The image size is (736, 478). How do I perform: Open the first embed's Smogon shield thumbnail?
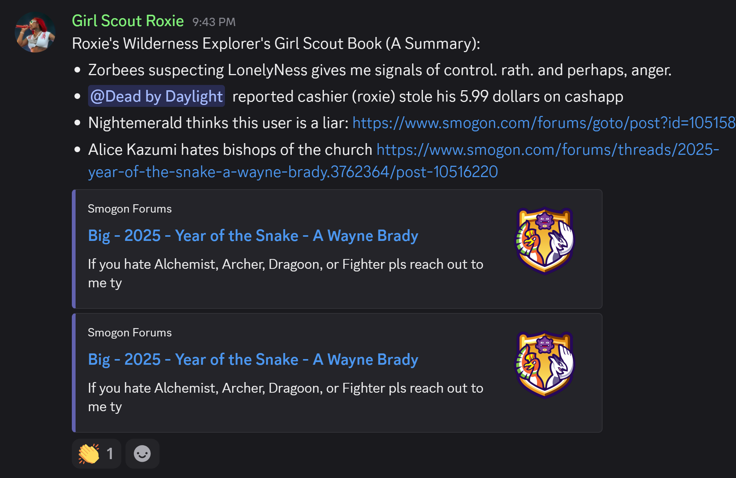[545, 240]
